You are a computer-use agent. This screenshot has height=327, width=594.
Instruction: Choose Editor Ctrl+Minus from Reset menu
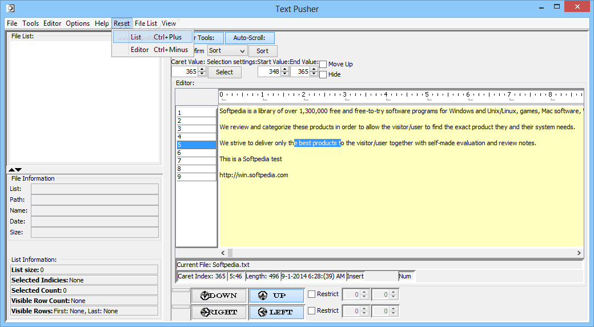[152, 50]
